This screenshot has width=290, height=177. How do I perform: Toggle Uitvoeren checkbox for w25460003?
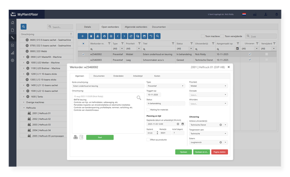[x=250, y=60]
